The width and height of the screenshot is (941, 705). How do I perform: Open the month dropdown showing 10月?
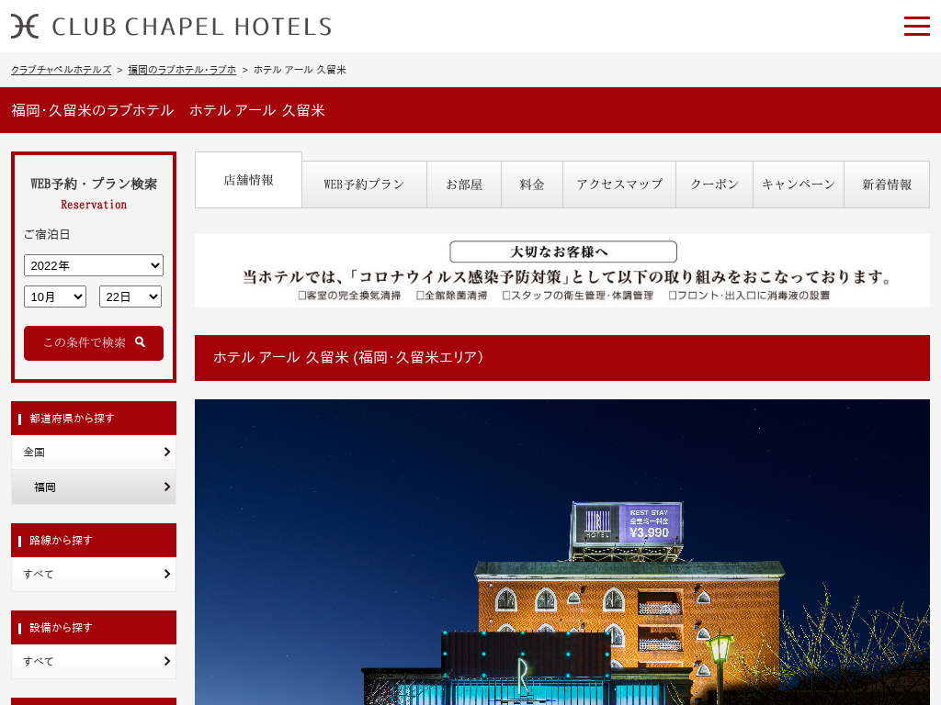pos(55,297)
